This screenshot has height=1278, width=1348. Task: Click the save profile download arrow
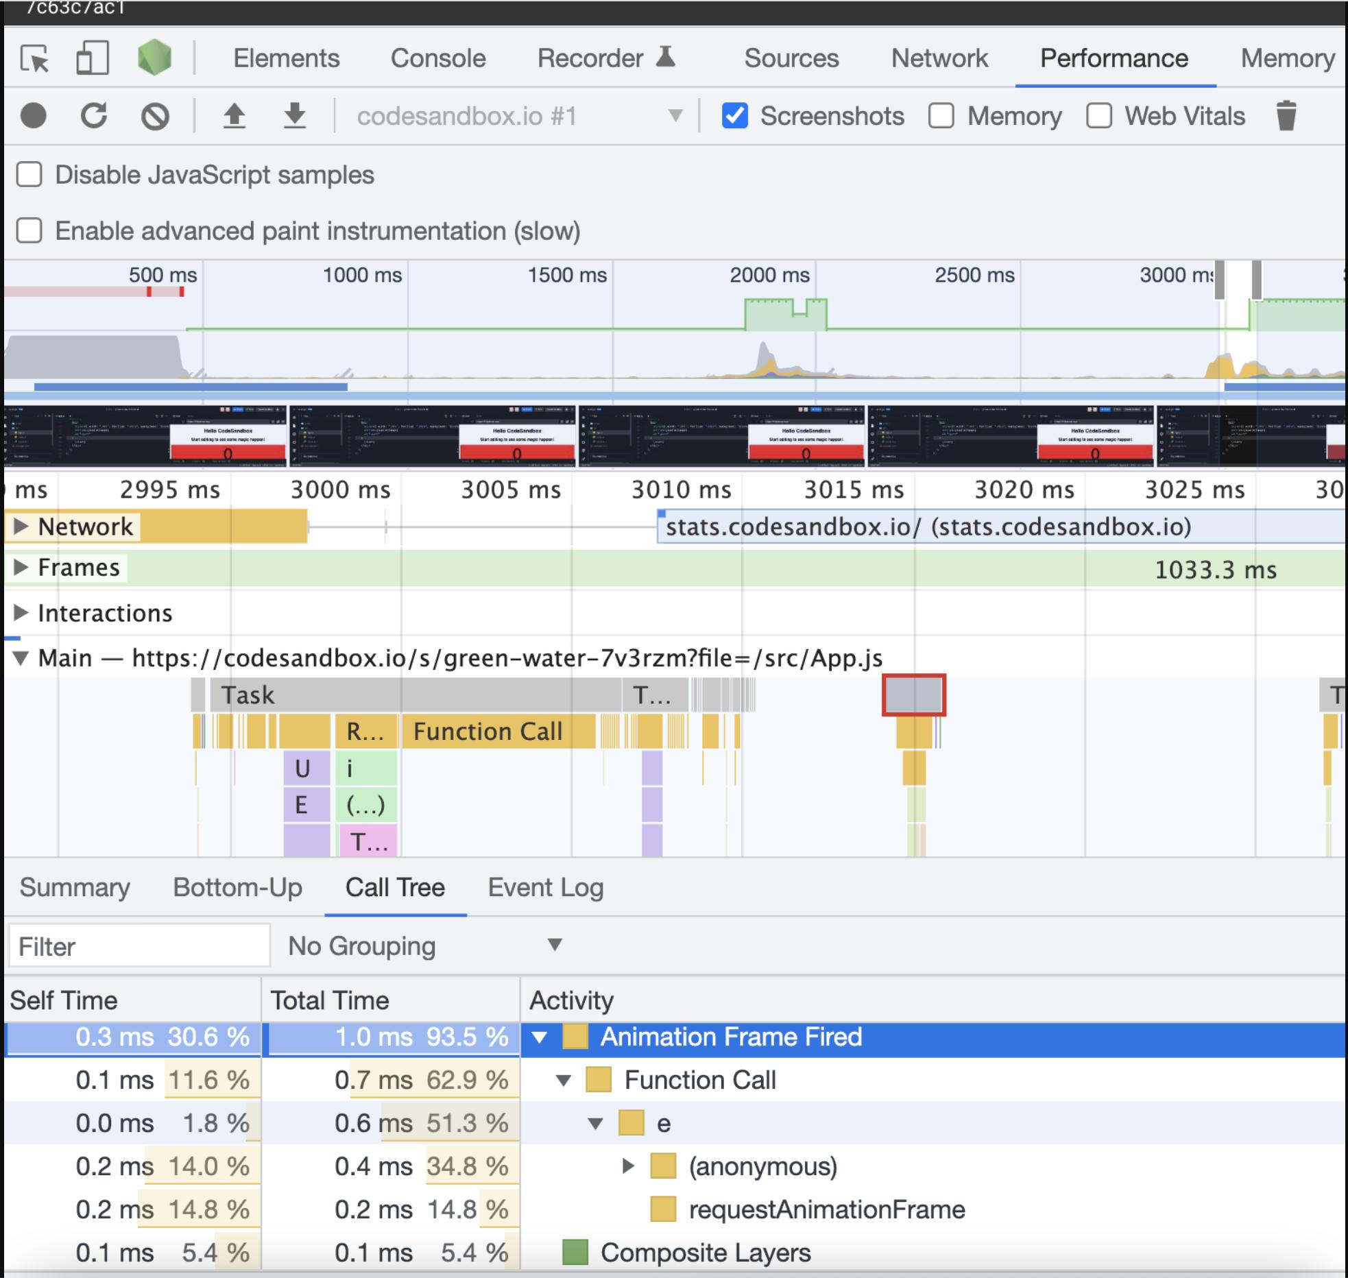point(295,116)
